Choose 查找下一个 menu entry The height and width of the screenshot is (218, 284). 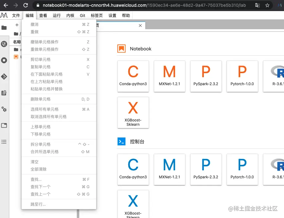(x=59, y=187)
